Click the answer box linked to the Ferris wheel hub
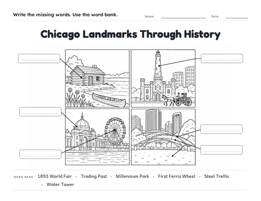Screen dimensions: 261x201 (x=40, y=154)
